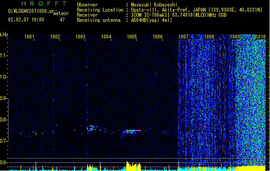The height and width of the screenshot is (171, 270).
Task: Click the meteor echo burst after 1003
Action: click(x=91, y=128)
